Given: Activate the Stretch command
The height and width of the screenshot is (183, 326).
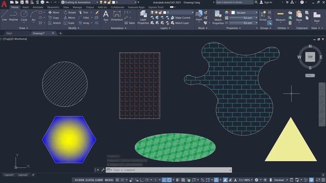Looking at the screenshot, I should click(55, 23).
